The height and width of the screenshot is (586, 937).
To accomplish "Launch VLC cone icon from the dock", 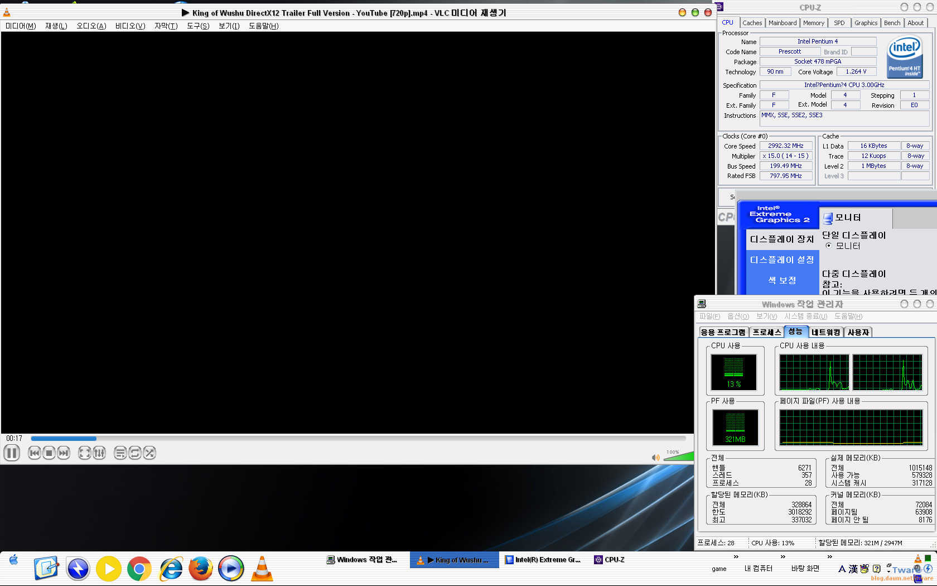I will 262,569.
